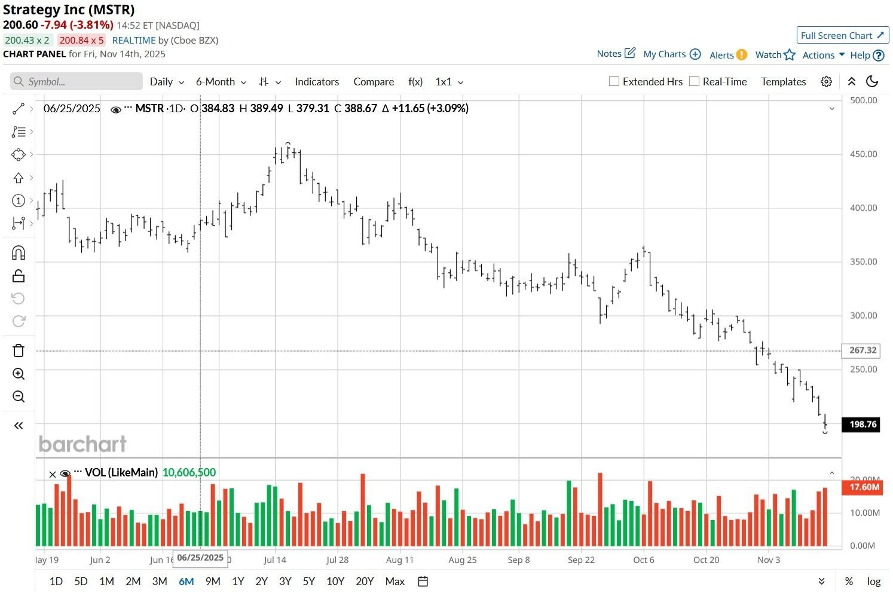The image size is (893, 597).
Task: Zoom out of the chart
Action: (x=19, y=396)
